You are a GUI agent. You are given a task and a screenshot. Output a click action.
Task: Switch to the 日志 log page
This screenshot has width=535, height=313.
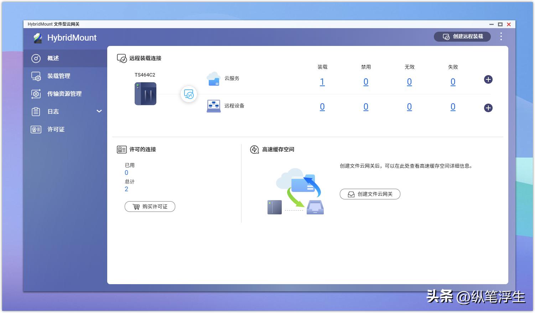pos(53,111)
